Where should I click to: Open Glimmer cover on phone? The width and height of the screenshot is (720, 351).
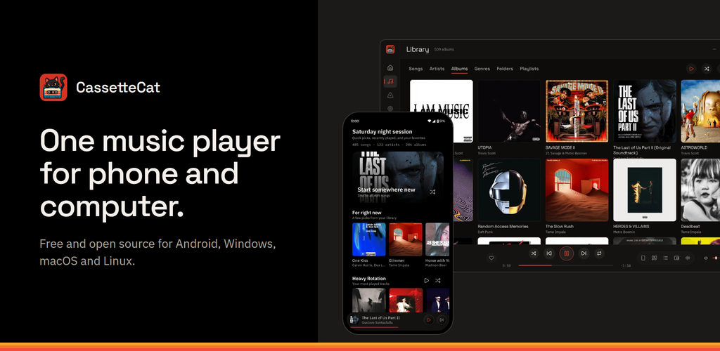[406, 239]
